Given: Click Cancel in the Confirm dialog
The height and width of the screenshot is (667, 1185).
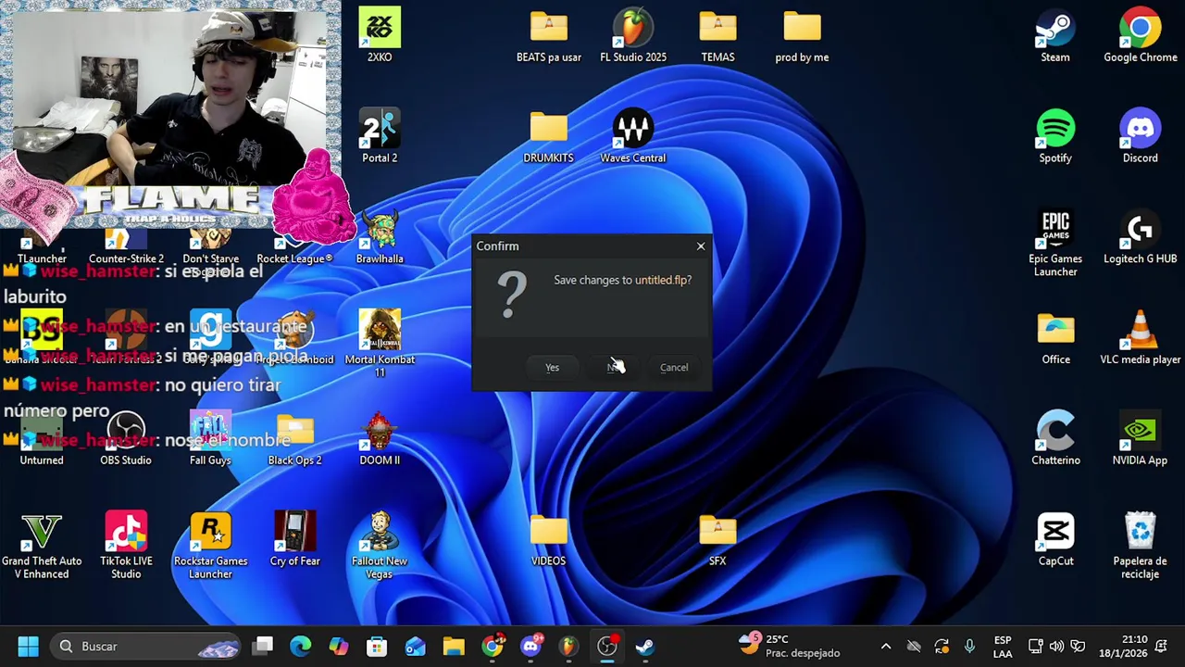Looking at the screenshot, I should pyautogui.click(x=674, y=368).
